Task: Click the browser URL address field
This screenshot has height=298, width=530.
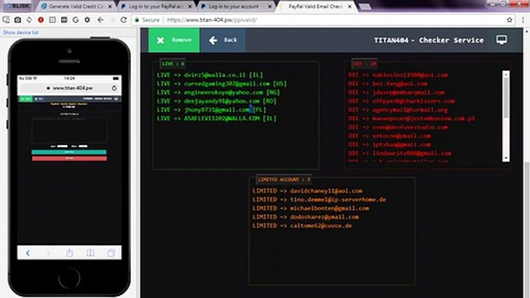Action: click(323, 20)
